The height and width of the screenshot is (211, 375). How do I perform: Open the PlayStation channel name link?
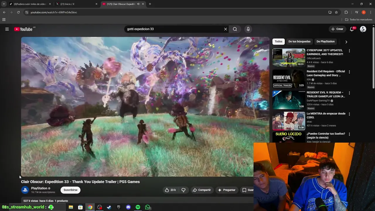(39, 188)
